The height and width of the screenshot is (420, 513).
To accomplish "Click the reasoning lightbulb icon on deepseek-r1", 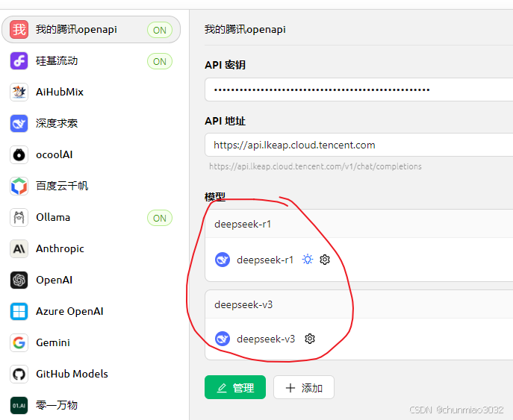I will (x=308, y=260).
